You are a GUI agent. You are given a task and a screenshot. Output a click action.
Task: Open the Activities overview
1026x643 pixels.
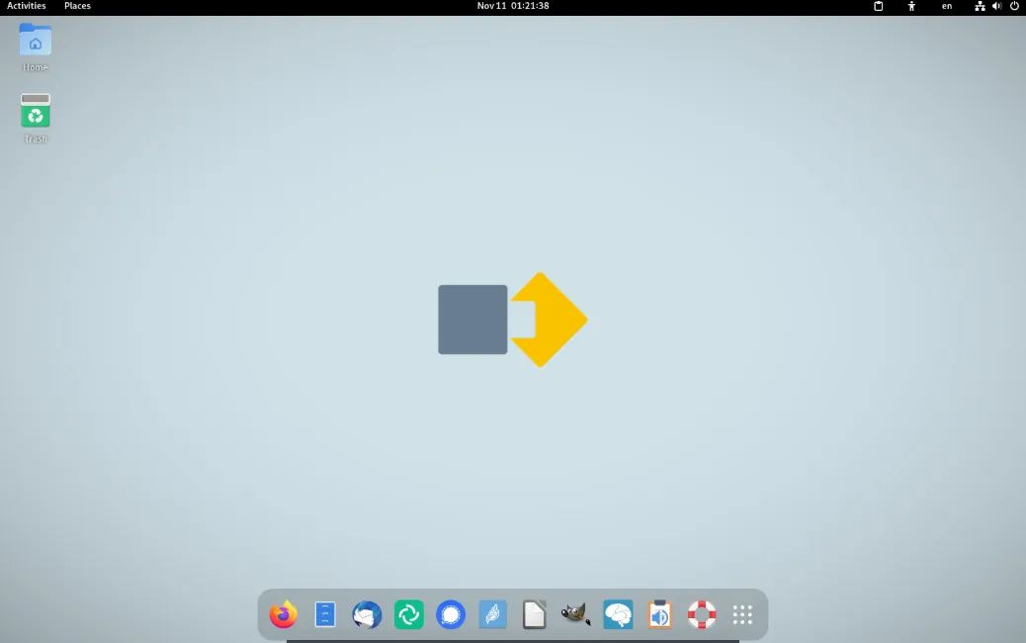point(26,6)
